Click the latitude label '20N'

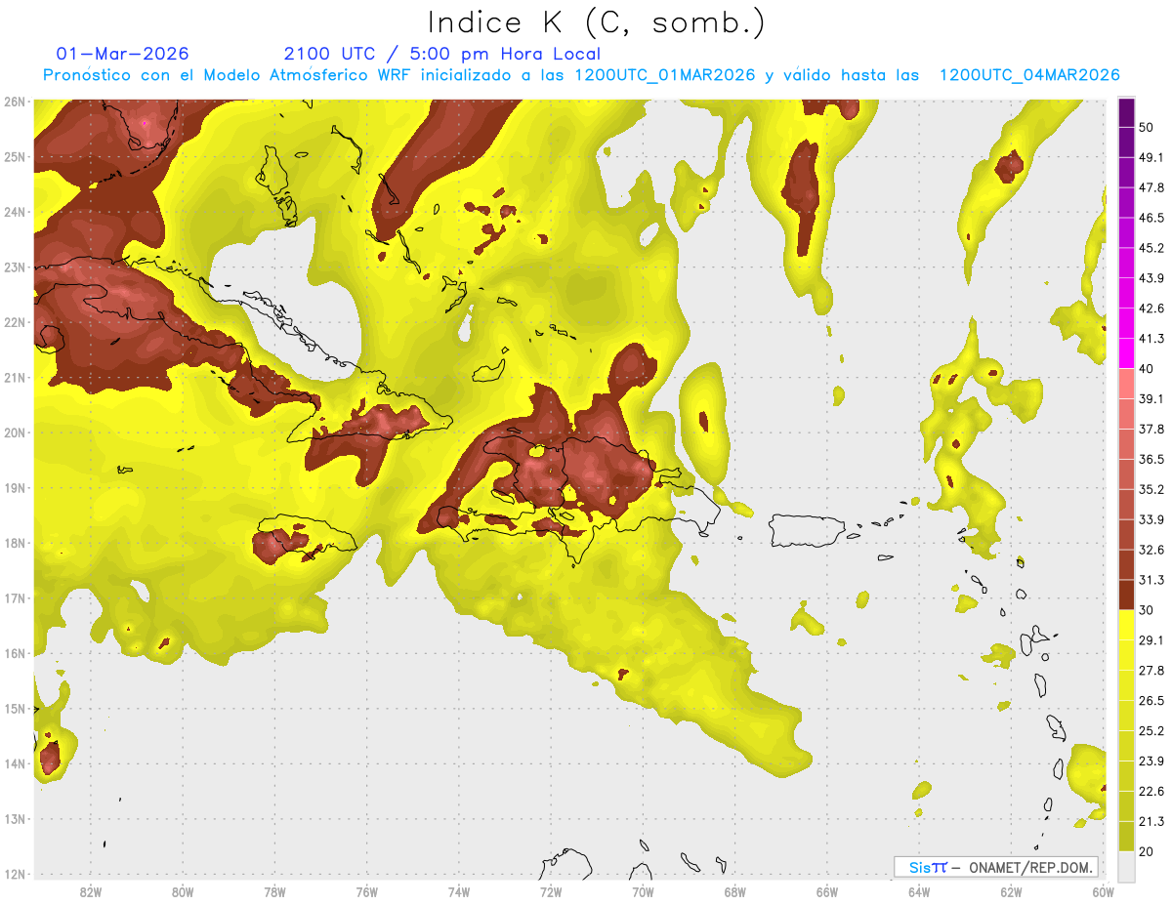tap(15, 433)
